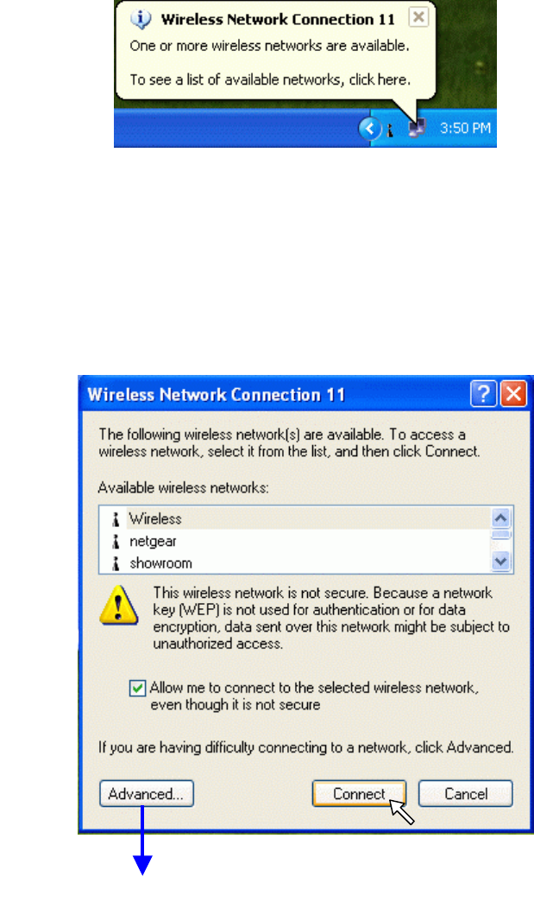Select the netgear network entry
Image resolution: width=534 pixels, height=921 pixels.
[x=295, y=541]
